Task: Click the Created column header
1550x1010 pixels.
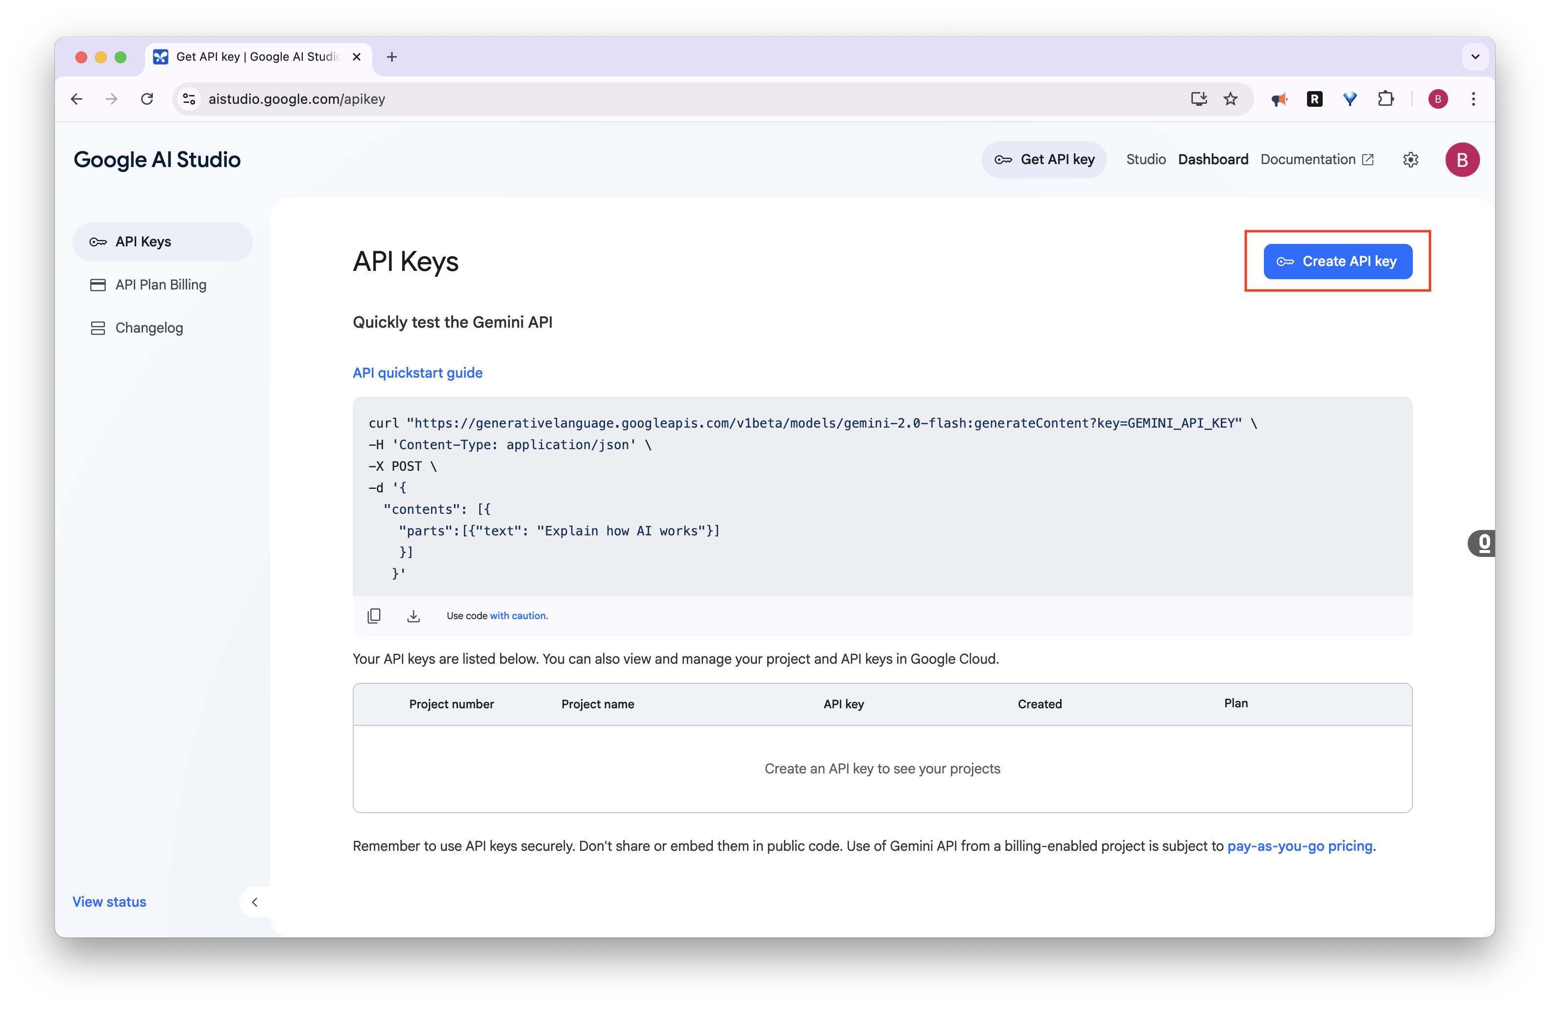Action: (1040, 704)
